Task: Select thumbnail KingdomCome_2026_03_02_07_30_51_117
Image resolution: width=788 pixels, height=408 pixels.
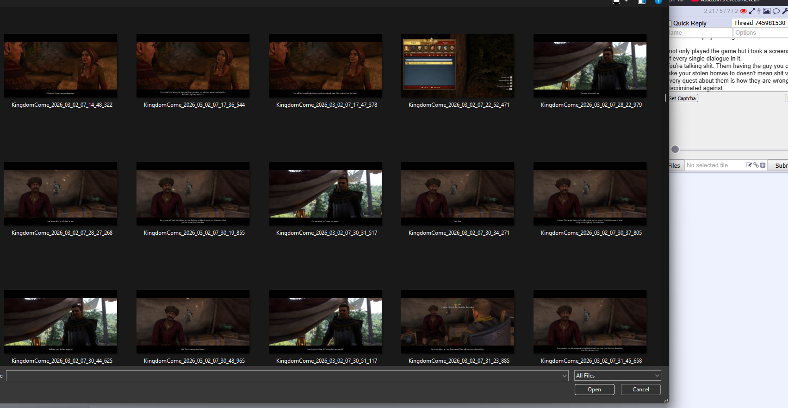Action: pyautogui.click(x=325, y=322)
